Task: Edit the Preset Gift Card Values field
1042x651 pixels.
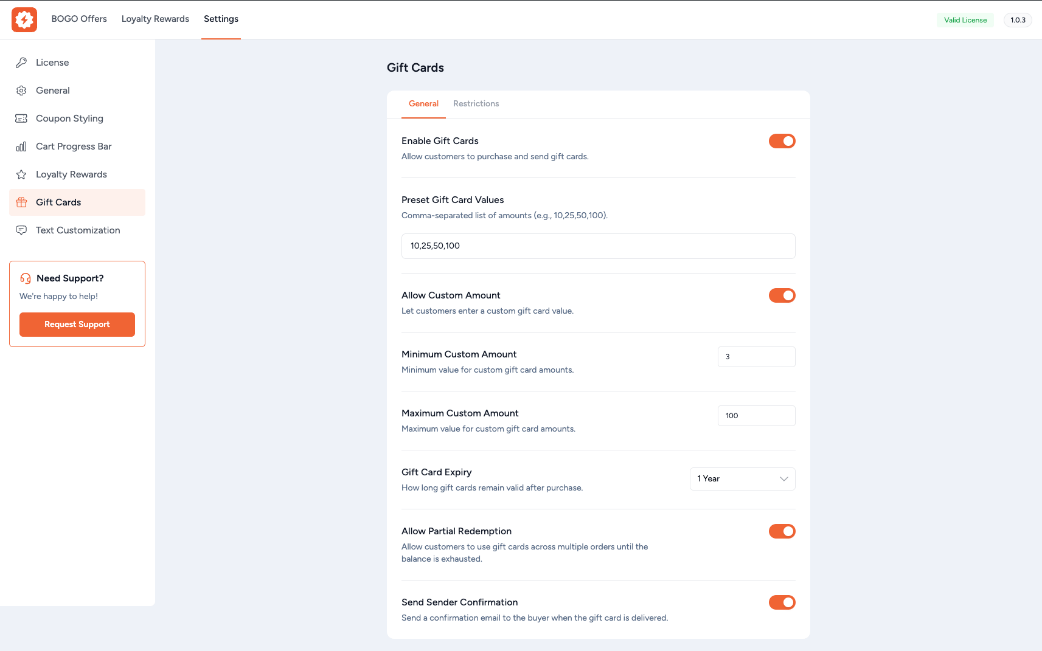Action: click(598, 246)
